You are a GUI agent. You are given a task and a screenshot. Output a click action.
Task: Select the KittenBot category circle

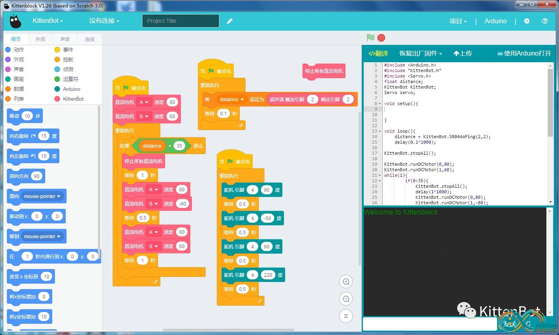pos(57,99)
